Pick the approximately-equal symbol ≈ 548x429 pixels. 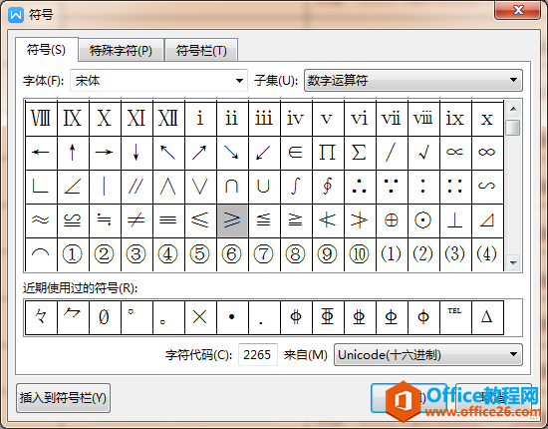pos(41,220)
